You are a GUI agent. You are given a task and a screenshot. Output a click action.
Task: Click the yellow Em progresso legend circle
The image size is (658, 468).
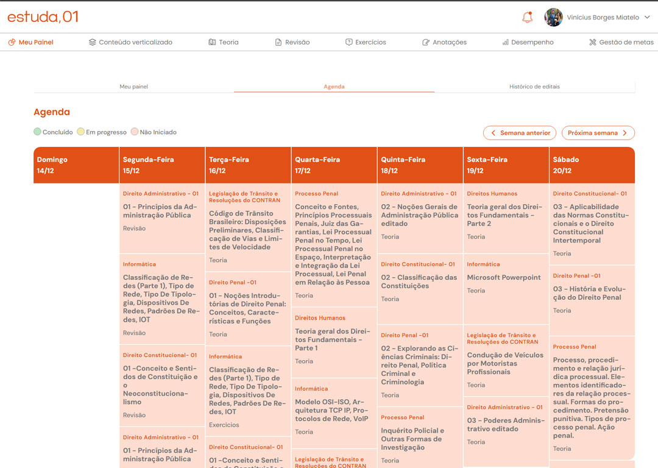point(81,132)
